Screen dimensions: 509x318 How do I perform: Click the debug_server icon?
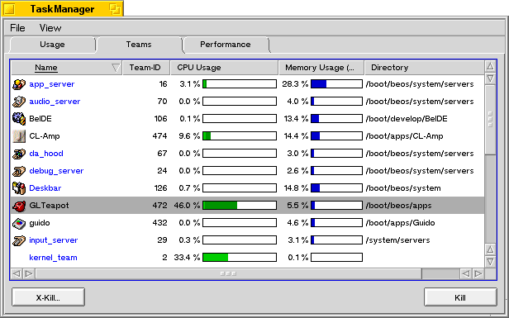[19, 171]
